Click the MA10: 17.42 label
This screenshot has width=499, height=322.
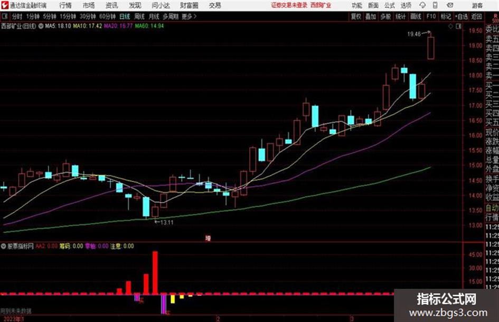[88, 26]
